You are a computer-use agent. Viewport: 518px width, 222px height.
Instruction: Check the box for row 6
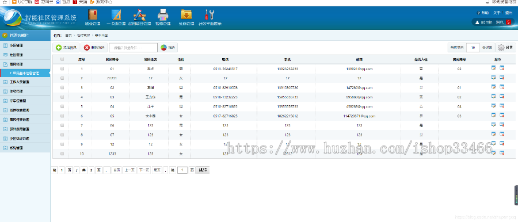click(x=62, y=116)
